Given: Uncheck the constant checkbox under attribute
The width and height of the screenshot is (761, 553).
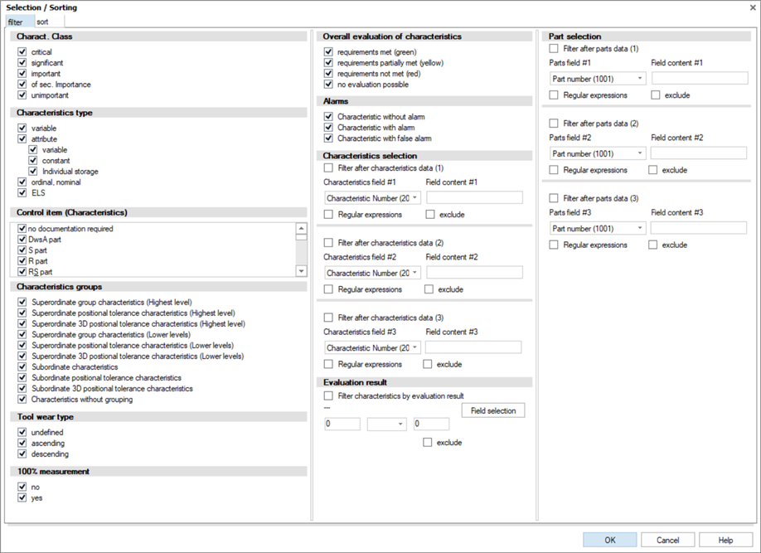Looking at the screenshot, I should (33, 160).
